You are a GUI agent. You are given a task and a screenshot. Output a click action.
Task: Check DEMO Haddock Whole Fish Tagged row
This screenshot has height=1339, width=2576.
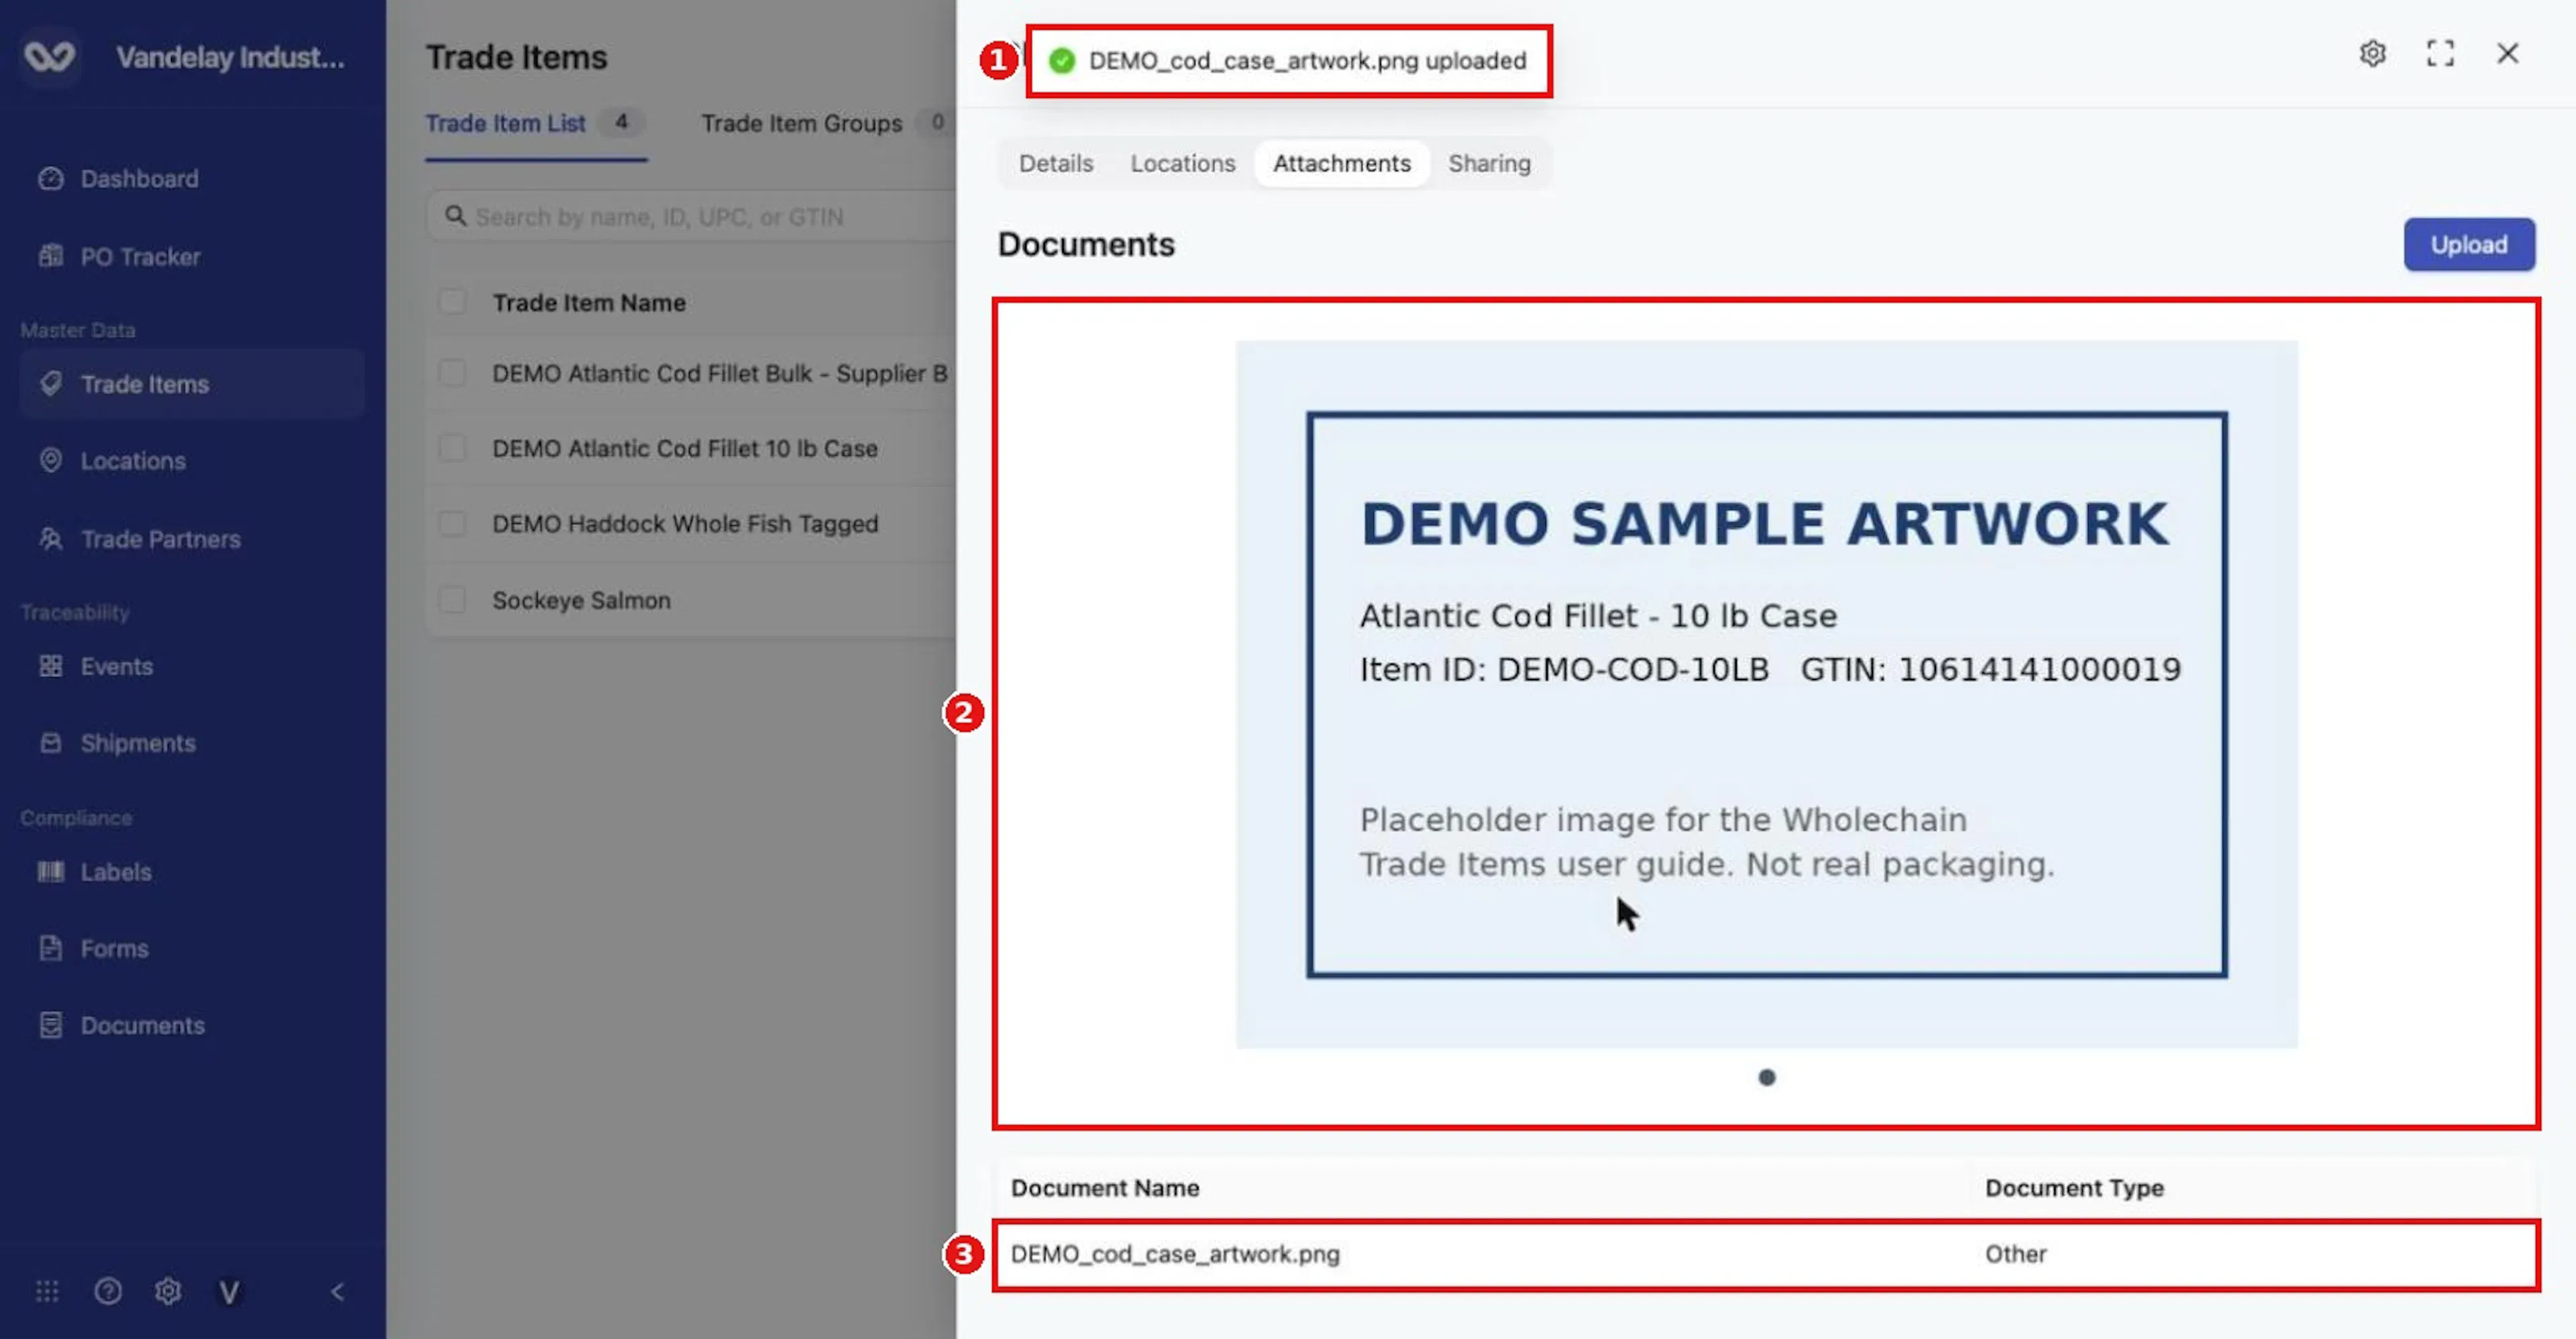(x=452, y=524)
